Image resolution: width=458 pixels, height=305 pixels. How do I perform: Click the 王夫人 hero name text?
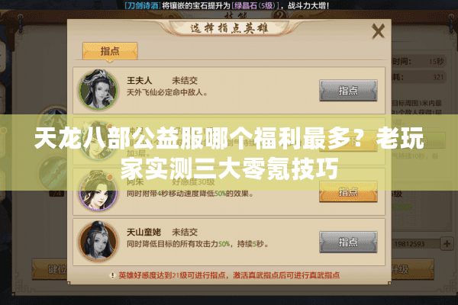139,81
